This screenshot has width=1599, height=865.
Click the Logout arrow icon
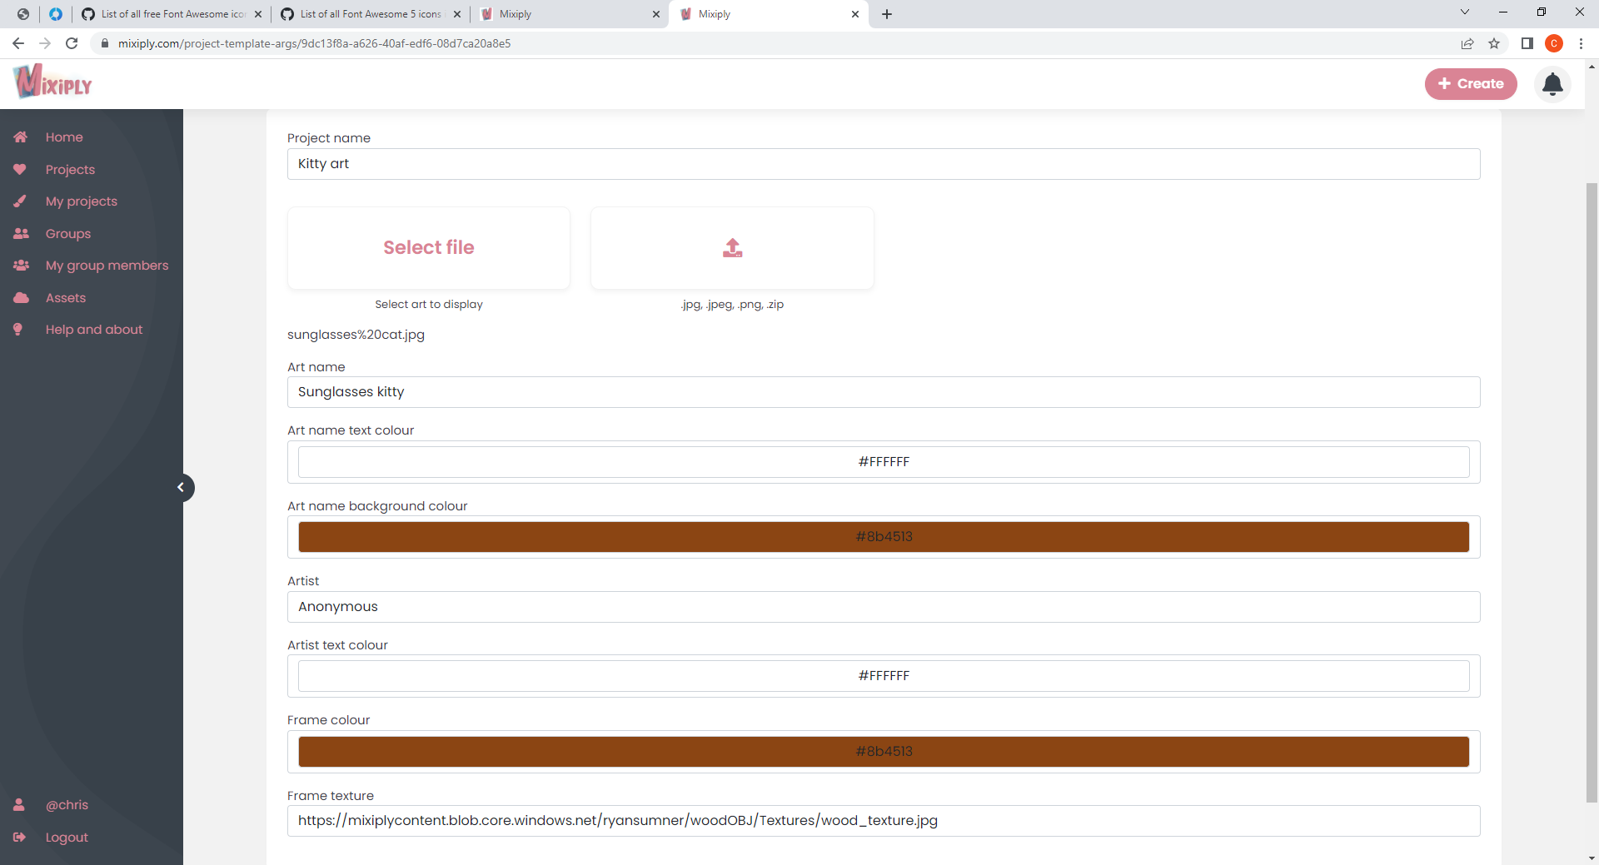point(20,838)
